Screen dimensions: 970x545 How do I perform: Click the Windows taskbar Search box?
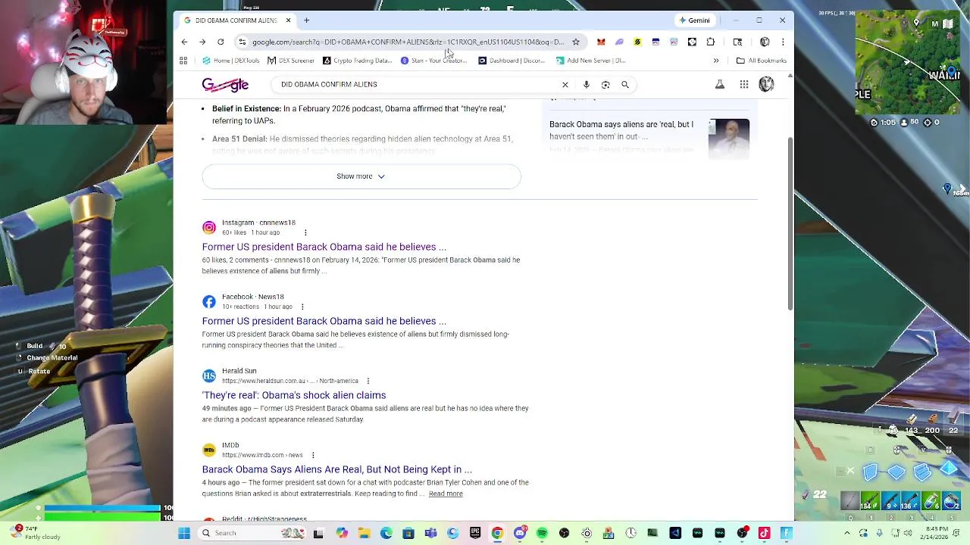click(x=253, y=533)
